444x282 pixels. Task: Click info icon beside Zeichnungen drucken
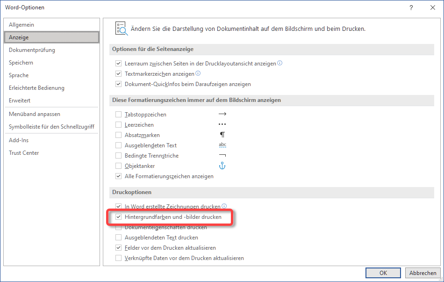click(x=224, y=206)
